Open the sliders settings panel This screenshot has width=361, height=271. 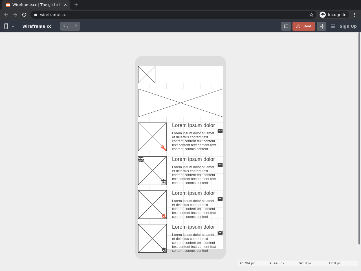click(x=322, y=26)
